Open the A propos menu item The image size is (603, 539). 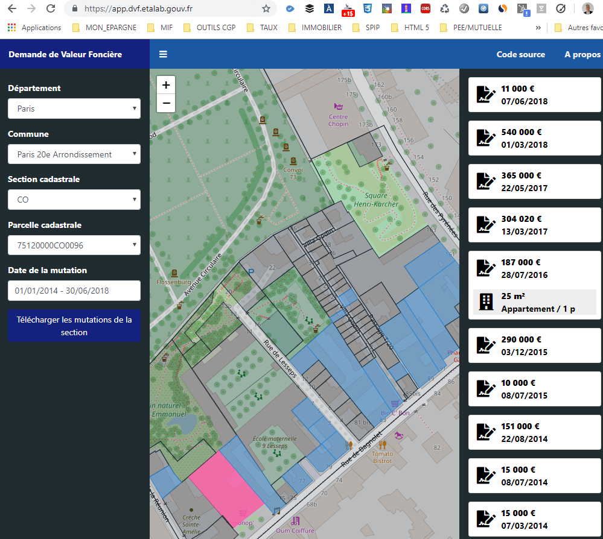[582, 54]
